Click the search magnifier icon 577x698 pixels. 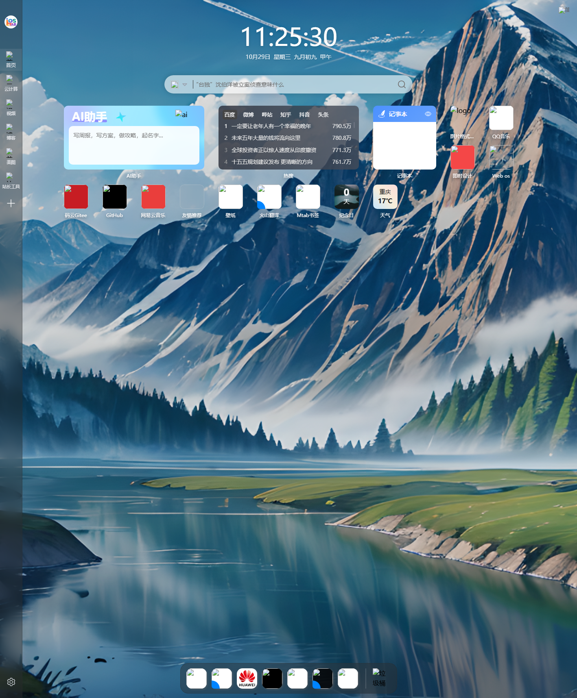(401, 85)
